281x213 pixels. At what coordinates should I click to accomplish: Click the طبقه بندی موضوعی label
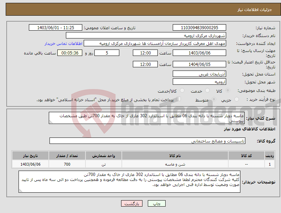pyautogui.click(x=256, y=91)
